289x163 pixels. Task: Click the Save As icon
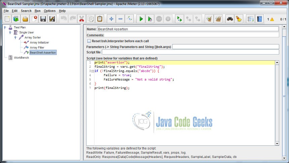pos(52,19)
